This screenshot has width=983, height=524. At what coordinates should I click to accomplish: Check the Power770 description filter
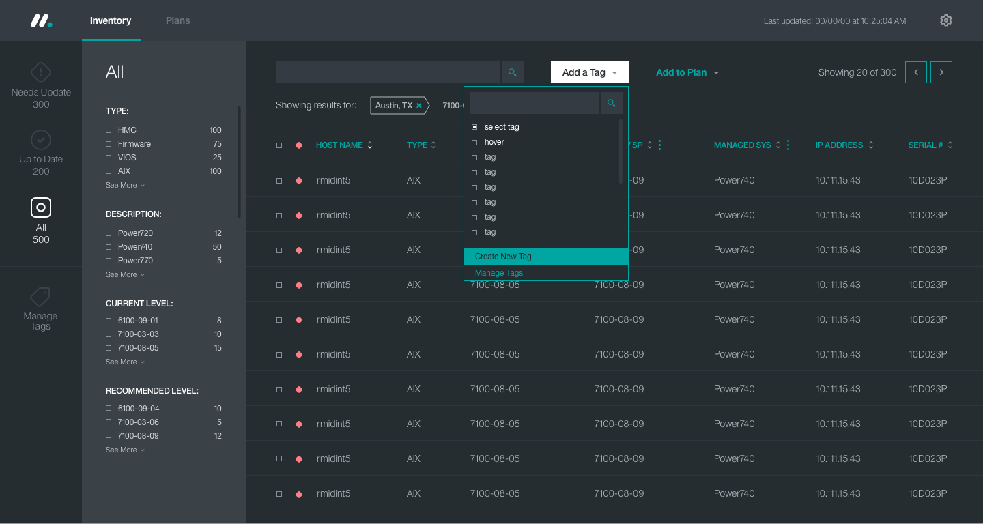point(109,261)
